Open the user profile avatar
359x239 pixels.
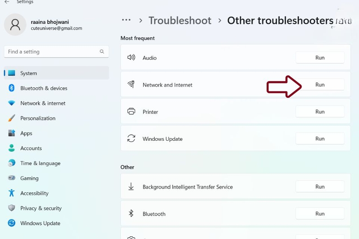click(15, 25)
